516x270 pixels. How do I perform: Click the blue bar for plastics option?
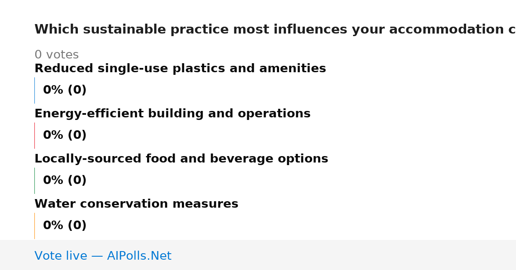pos(34,90)
